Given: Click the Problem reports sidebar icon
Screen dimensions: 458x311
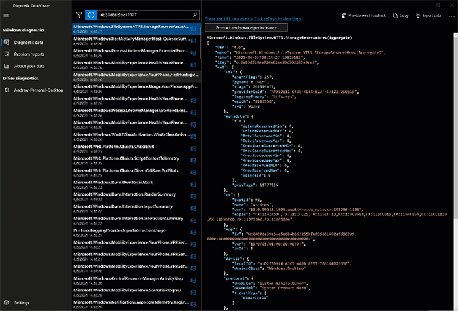Looking at the screenshot, I should (7, 54).
